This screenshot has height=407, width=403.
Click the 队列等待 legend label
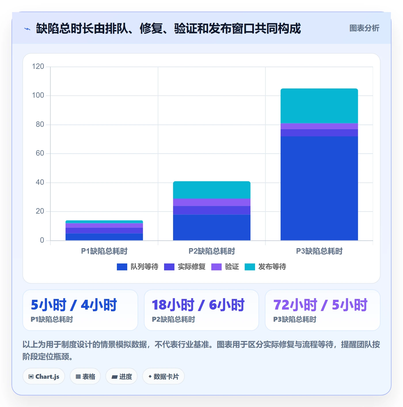[x=144, y=267]
